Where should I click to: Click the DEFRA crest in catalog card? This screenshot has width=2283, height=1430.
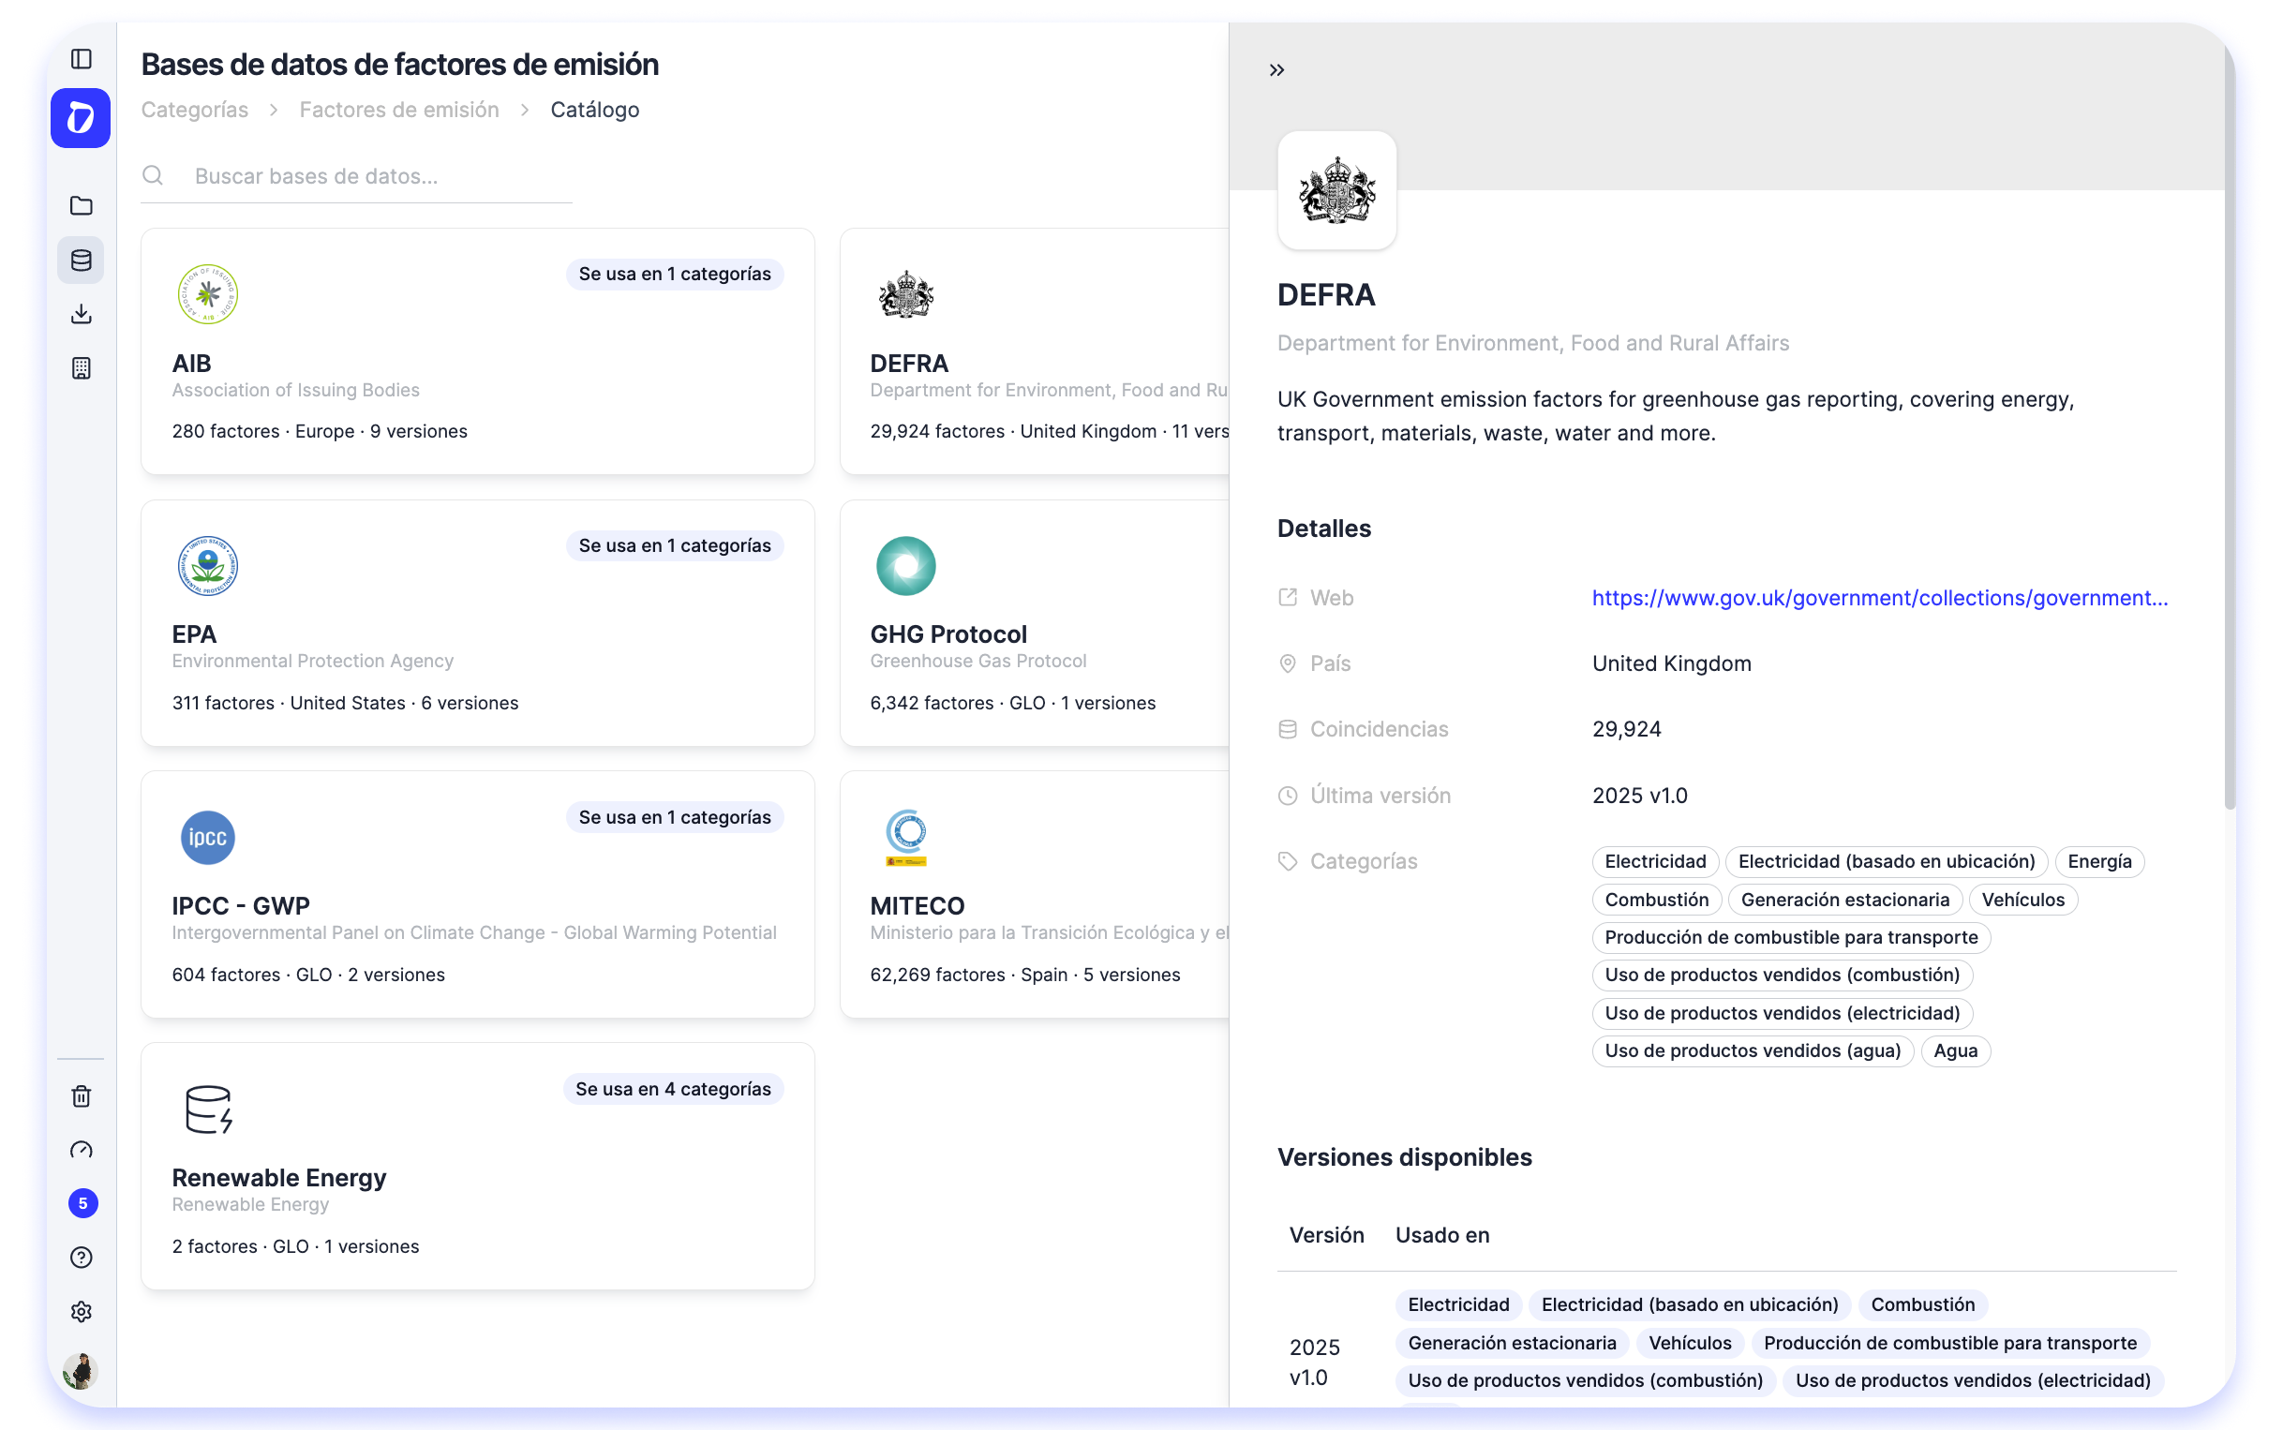906,294
